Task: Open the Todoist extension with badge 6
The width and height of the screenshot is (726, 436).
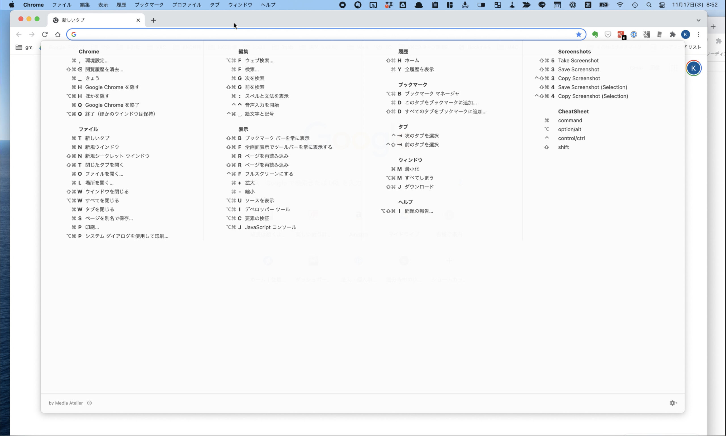Action: click(x=621, y=35)
